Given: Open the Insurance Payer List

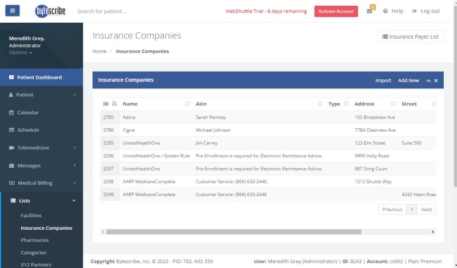Looking at the screenshot, I should pyautogui.click(x=410, y=36).
